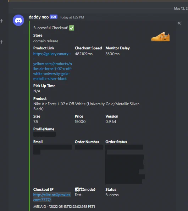Image resolution: width=188 pixels, height=211 pixels.
Task: Click the 'Monitor Delay' field label
Action: pos(117,48)
